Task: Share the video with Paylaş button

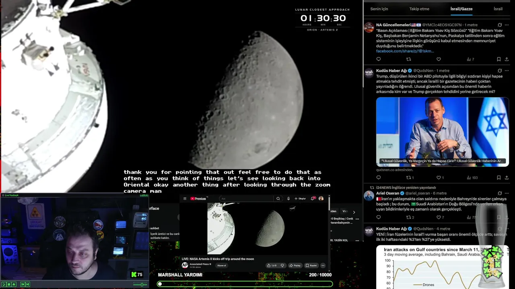Action: point(295,265)
